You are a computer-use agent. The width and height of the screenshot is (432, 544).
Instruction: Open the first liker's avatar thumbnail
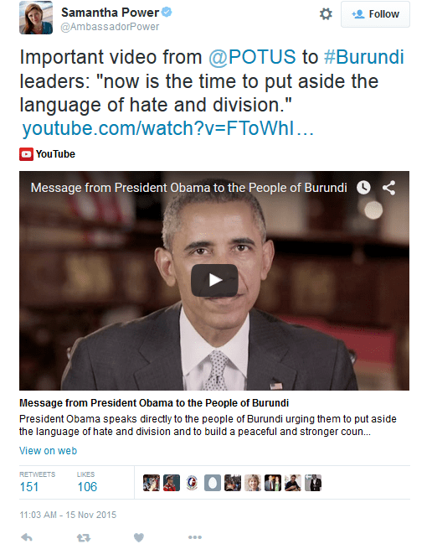pos(152,483)
